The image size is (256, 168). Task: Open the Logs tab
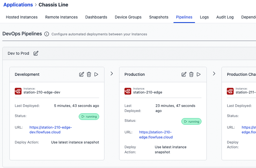[204, 17]
